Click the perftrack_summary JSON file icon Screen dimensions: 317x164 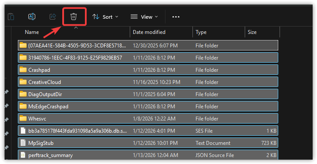23,155
